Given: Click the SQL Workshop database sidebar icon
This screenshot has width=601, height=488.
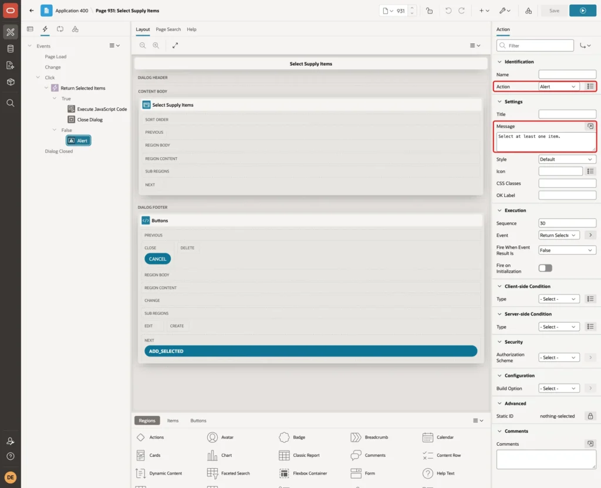Looking at the screenshot, I should [x=11, y=49].
